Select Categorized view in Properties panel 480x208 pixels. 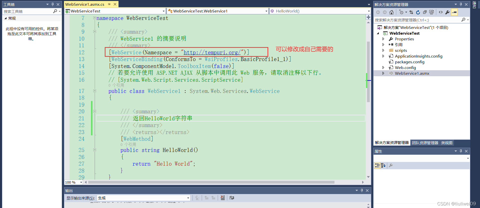tap(377, 165)
